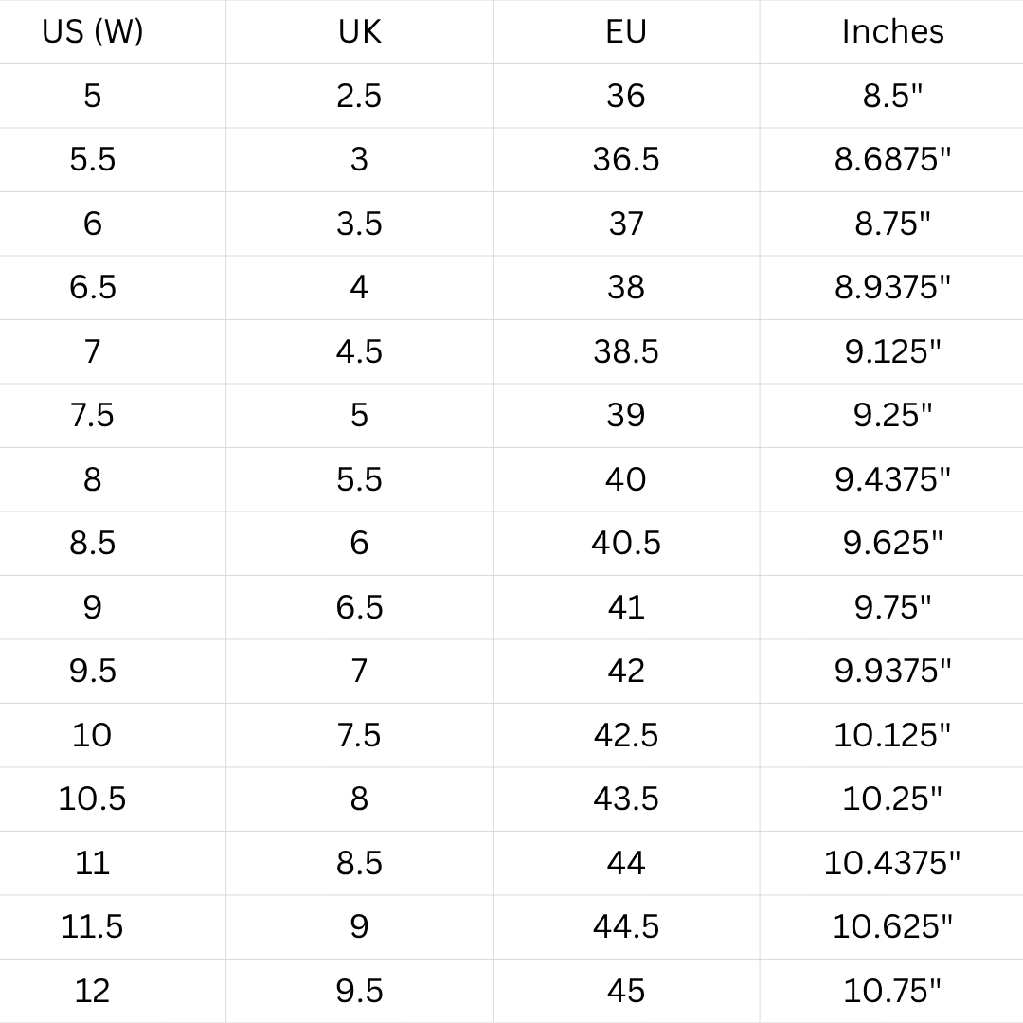
Task: Click the UK size 9.5 cell
Action: (360, 991)
